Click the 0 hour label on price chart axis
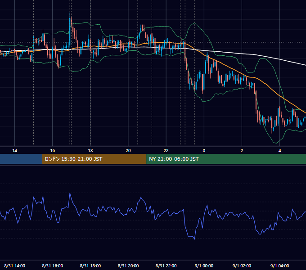This screenshot has width=306, height=270. (x=204, y=151)
